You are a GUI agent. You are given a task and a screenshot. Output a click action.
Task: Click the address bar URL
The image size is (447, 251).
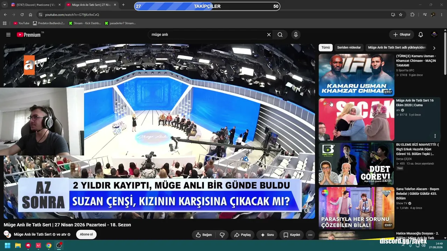(72, 15)
